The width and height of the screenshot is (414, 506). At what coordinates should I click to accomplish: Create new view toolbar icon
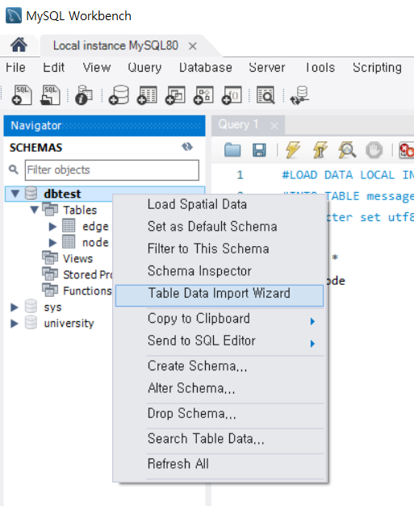tap(175, 95)
